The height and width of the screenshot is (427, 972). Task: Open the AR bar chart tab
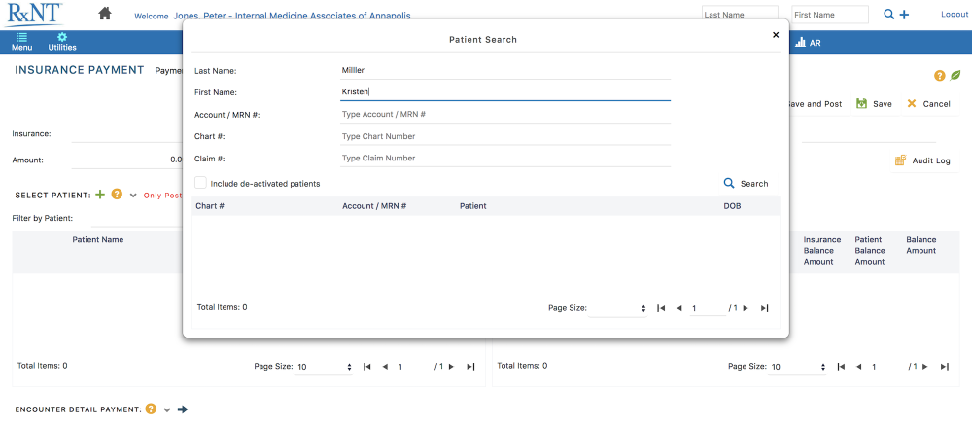[808, 43]
